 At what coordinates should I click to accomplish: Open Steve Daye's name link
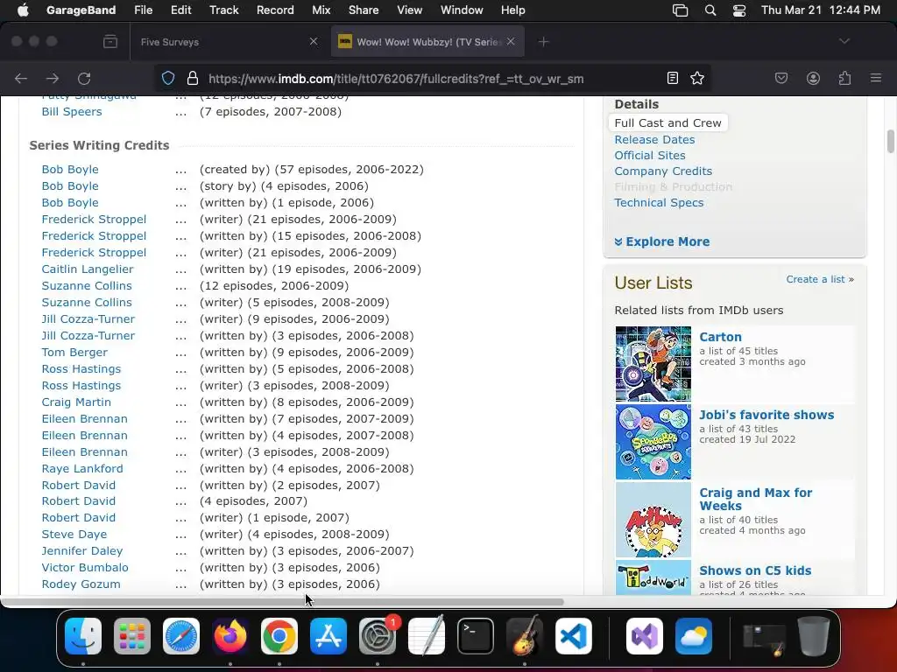tap(74, 535)
